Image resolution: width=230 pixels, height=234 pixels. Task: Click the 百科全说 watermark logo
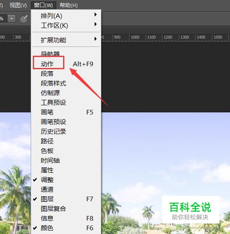point(190,210)
